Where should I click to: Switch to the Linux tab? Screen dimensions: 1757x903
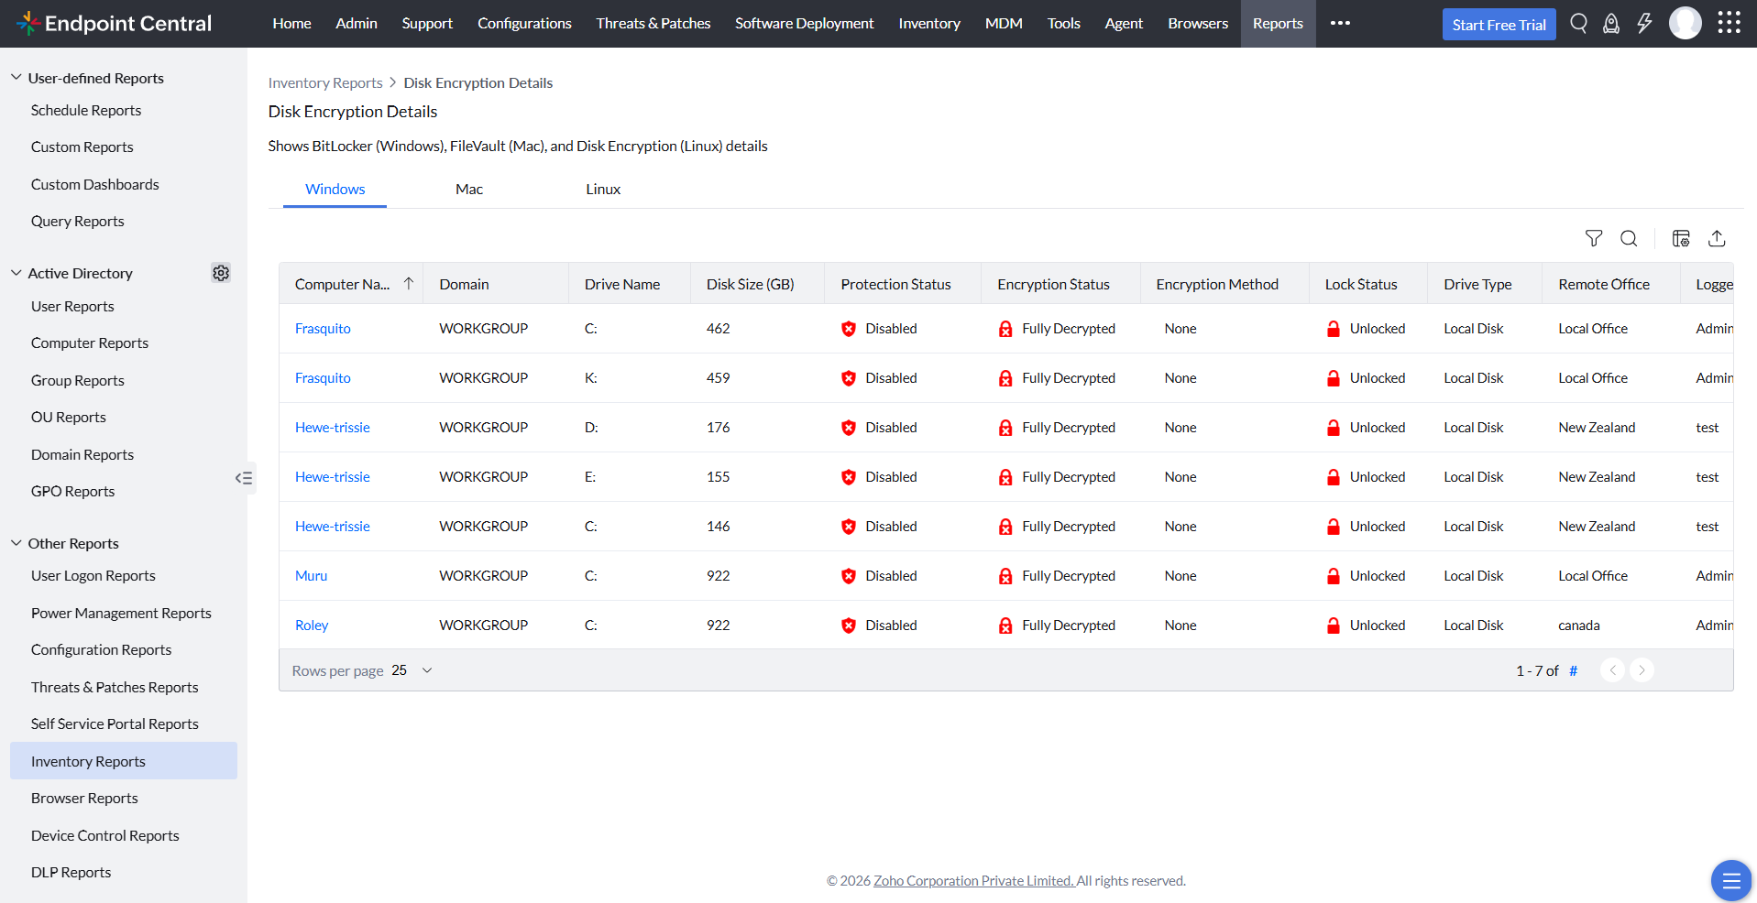(x=603, y=189)
